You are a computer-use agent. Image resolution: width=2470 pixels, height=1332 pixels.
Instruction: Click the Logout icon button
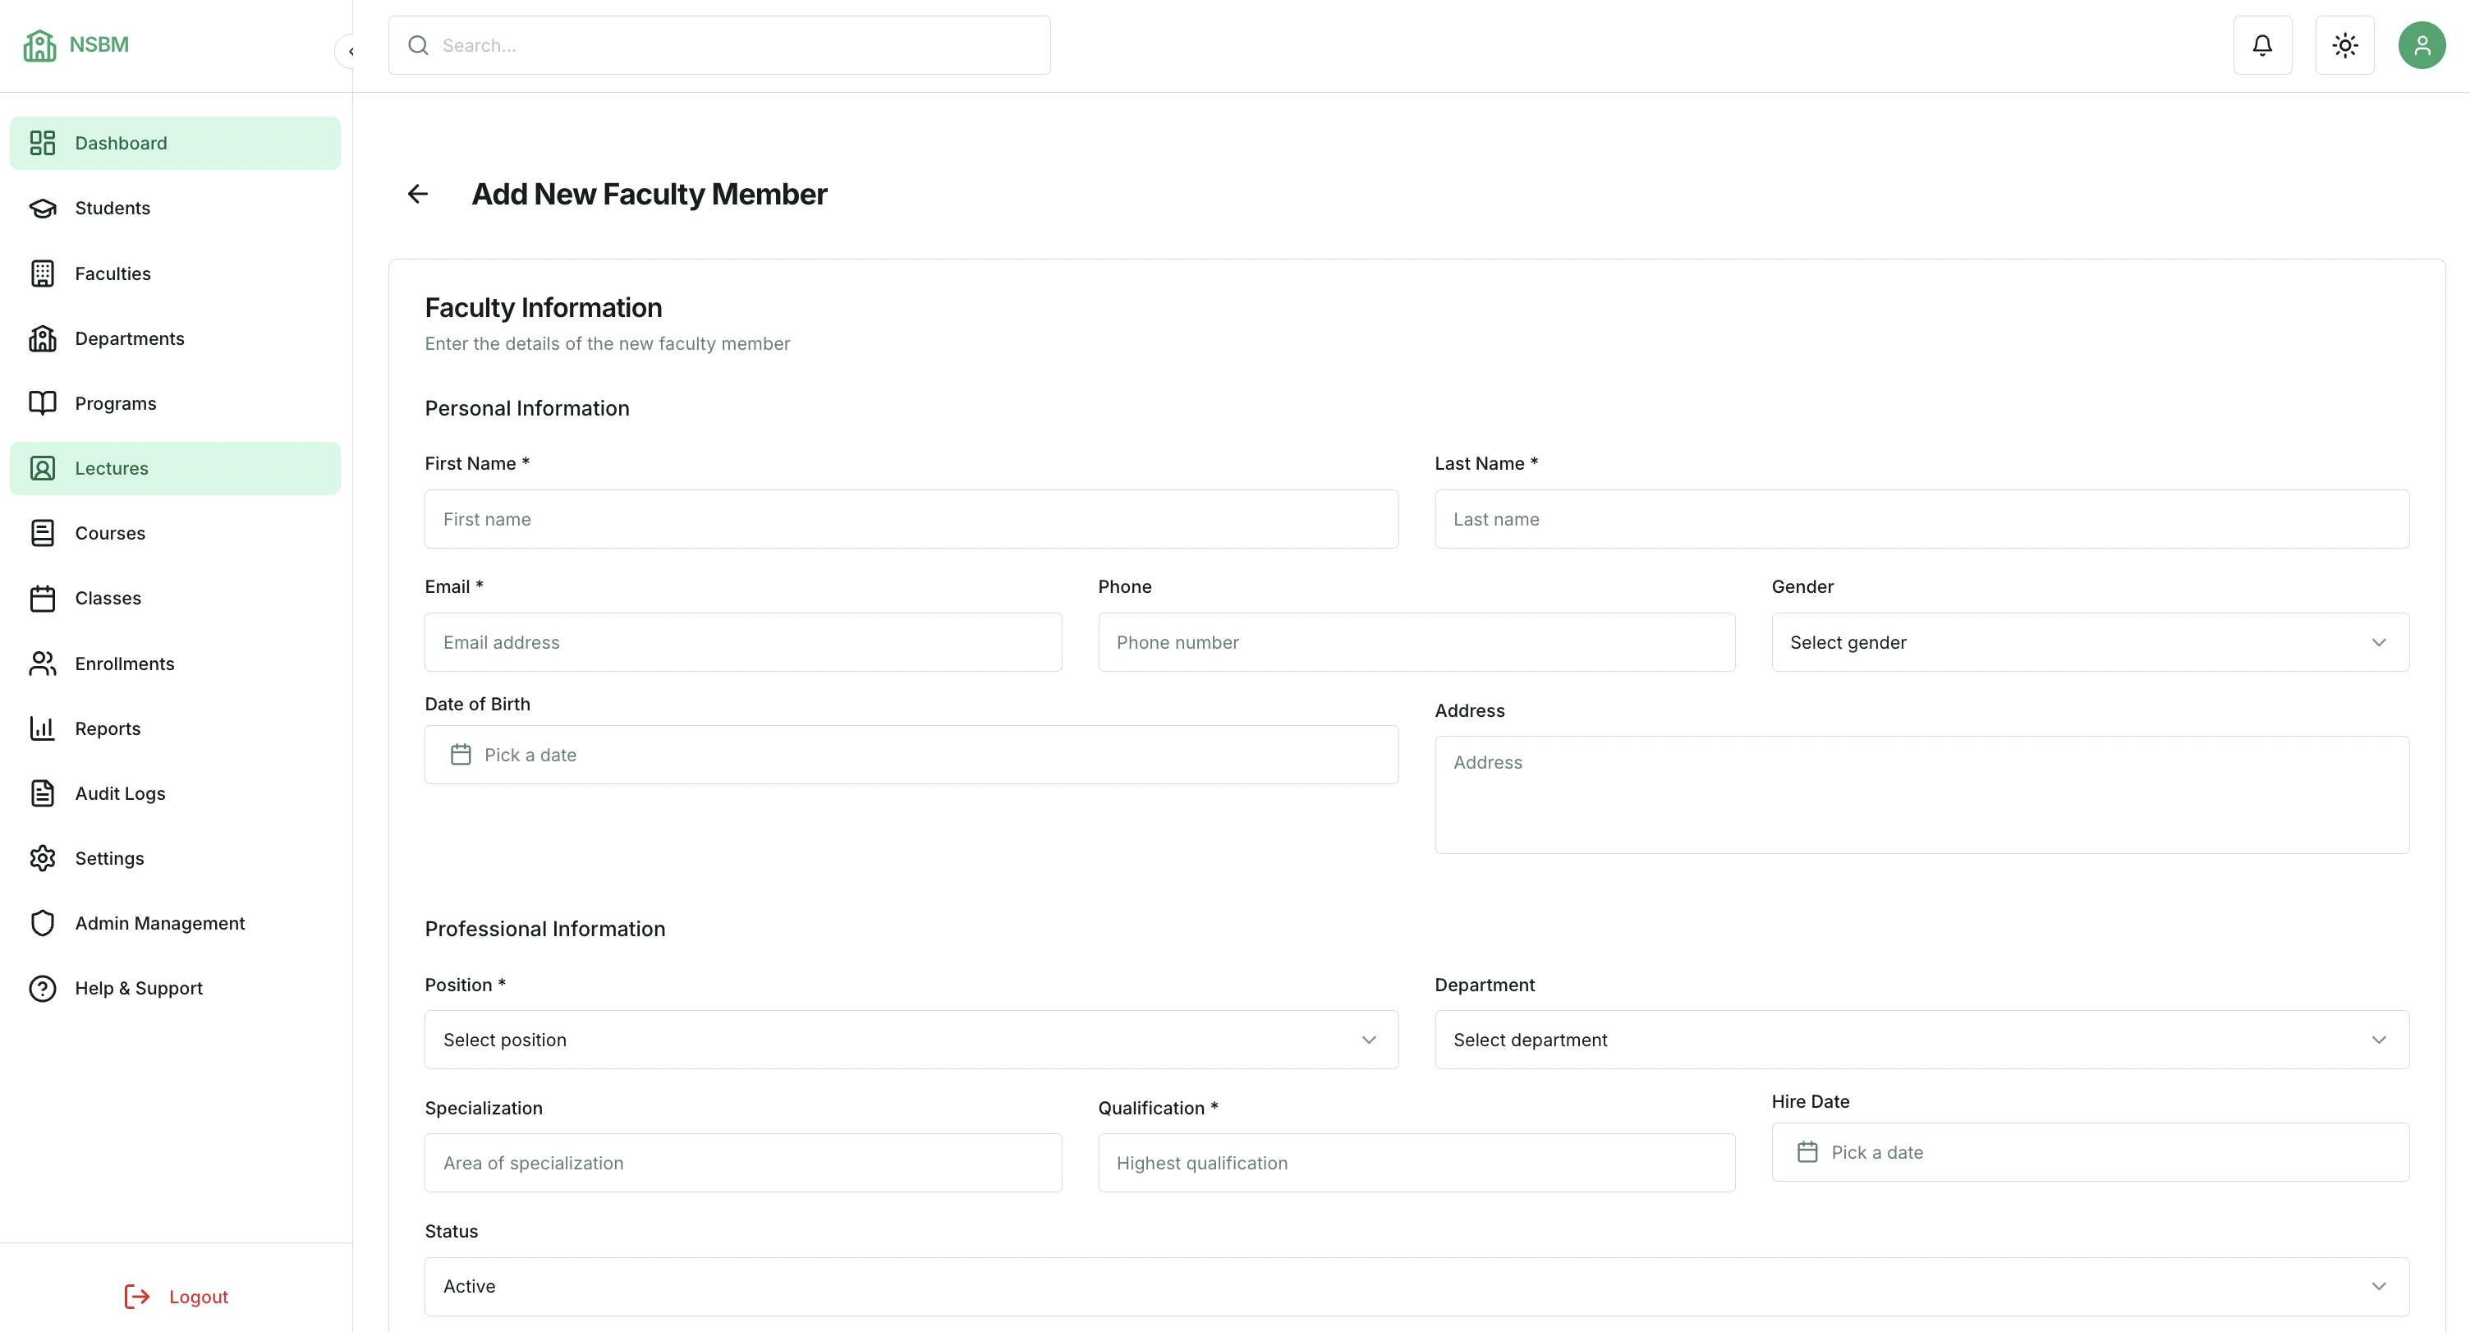coord(137,1297)
